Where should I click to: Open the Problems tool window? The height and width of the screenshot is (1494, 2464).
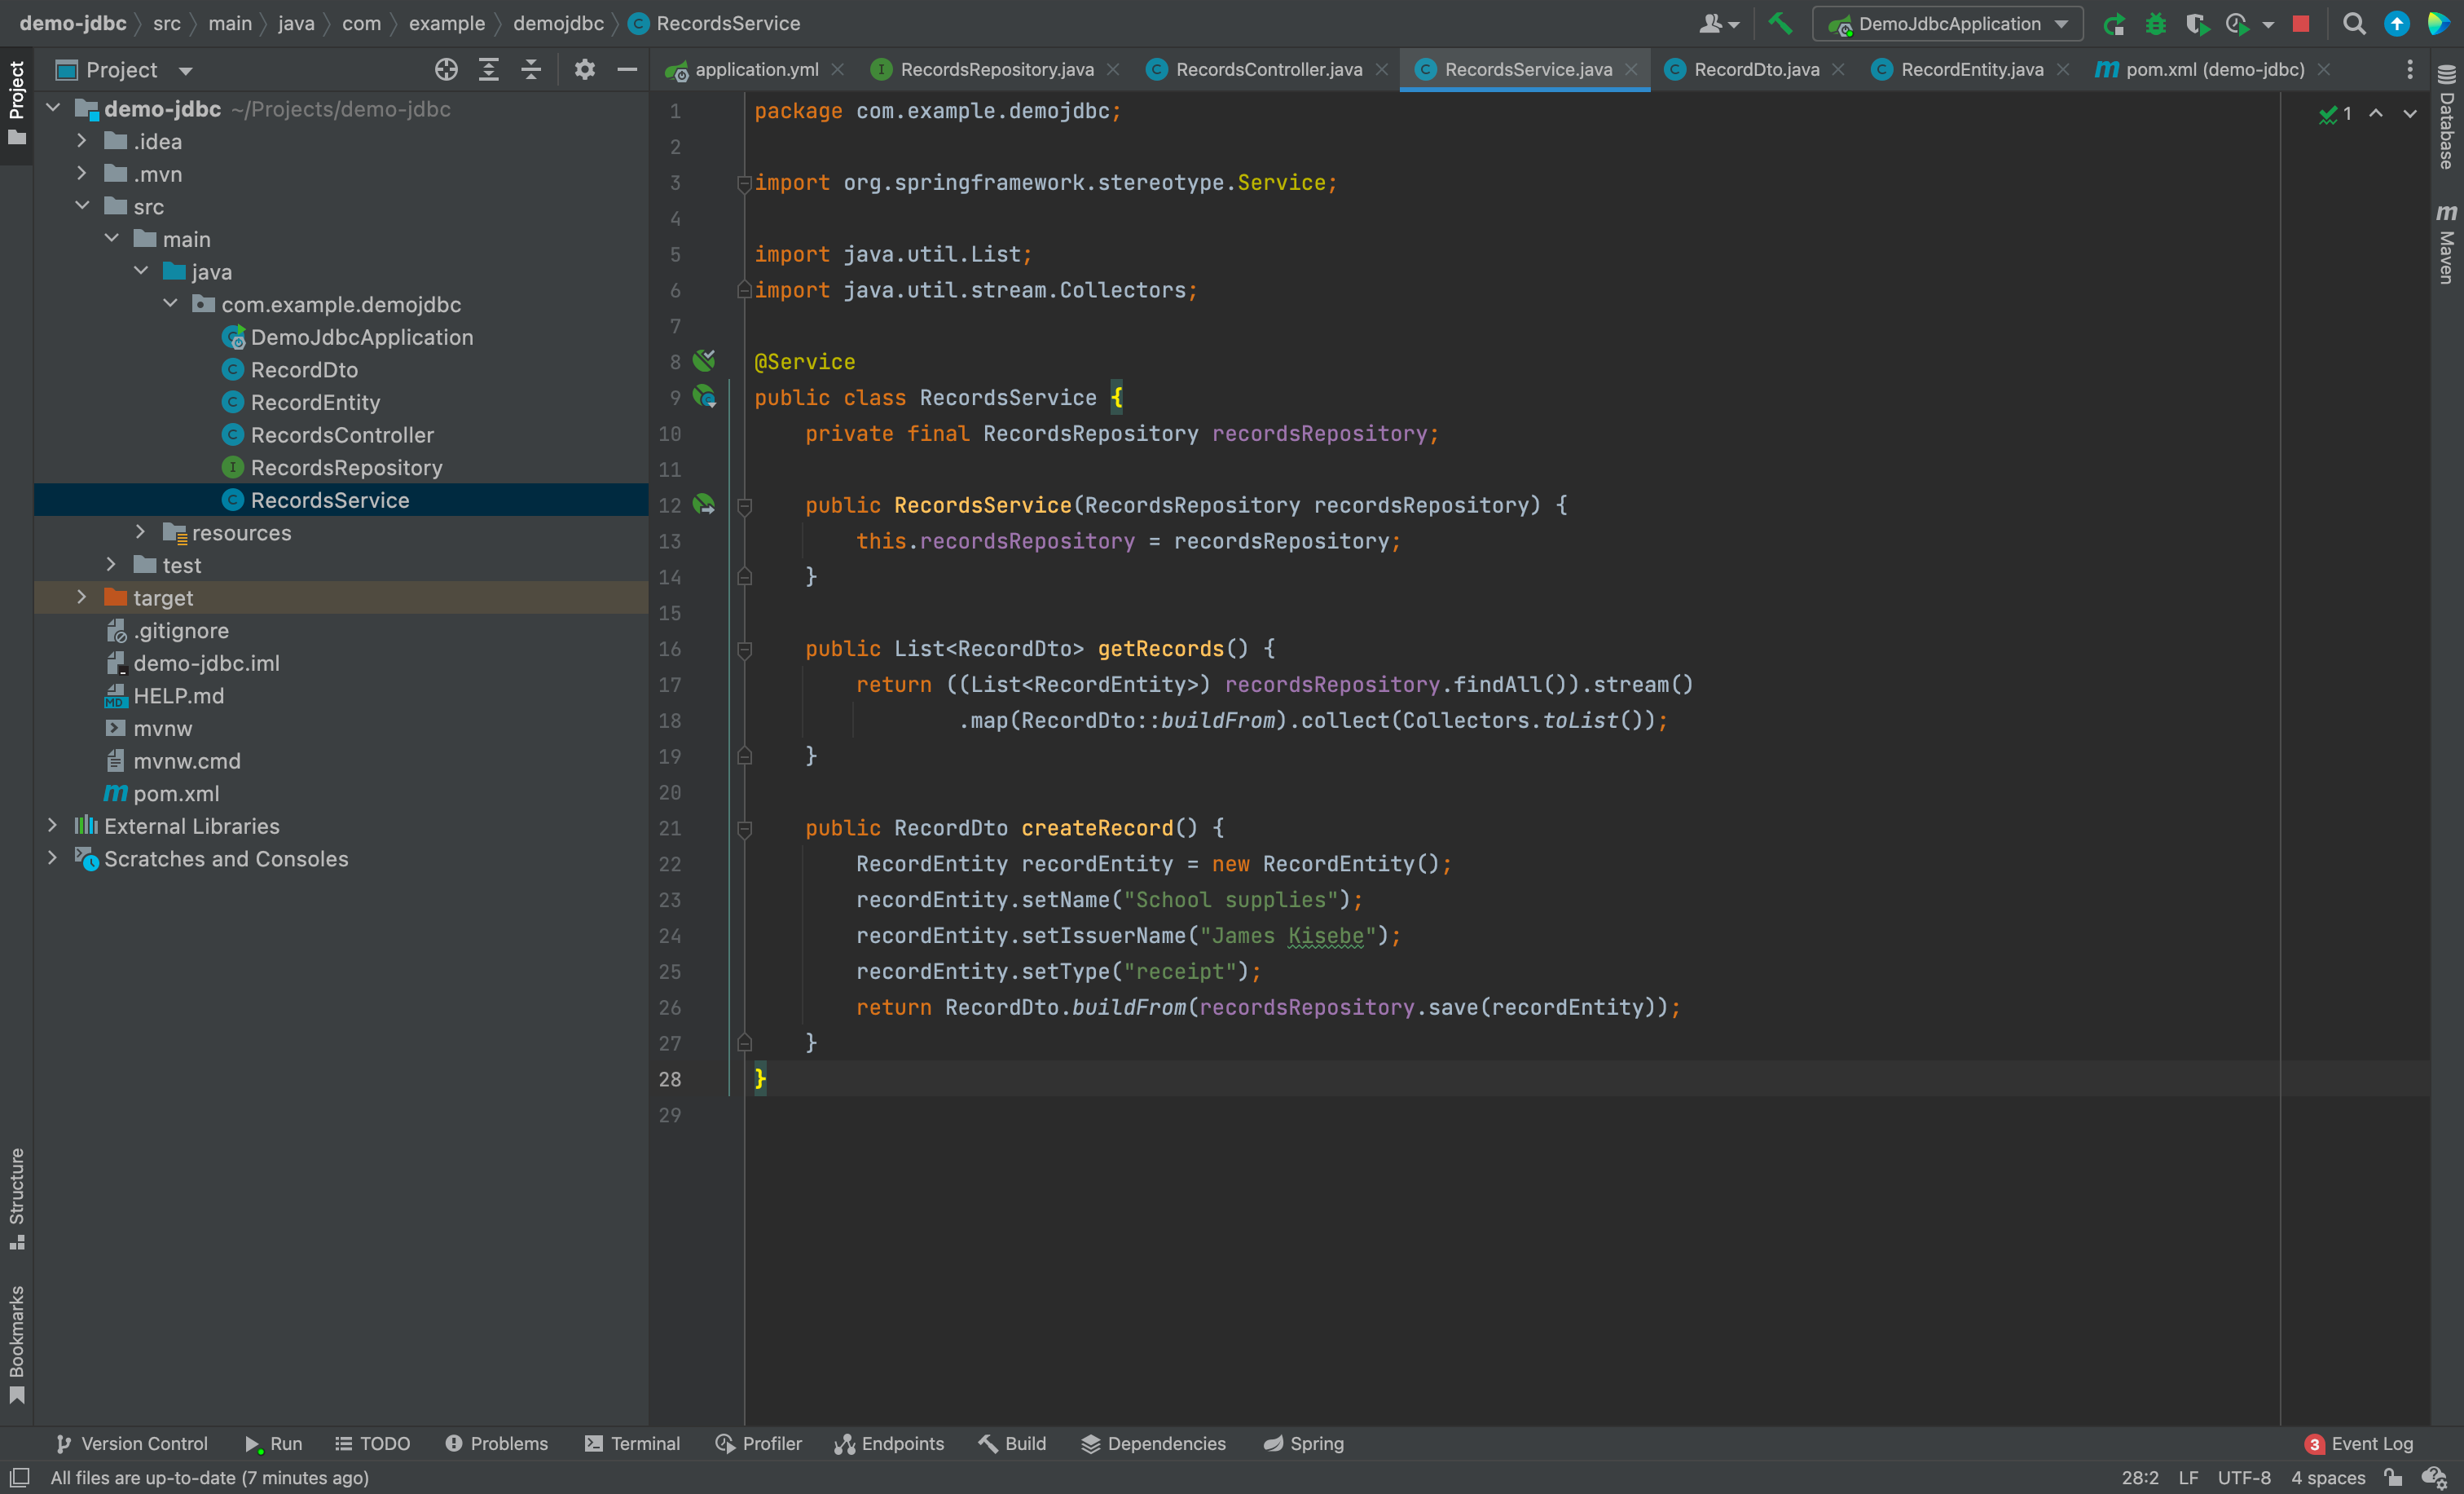click(497, 1443)
